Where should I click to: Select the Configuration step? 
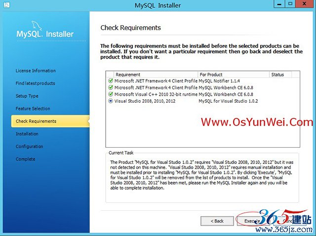point(30,147)
